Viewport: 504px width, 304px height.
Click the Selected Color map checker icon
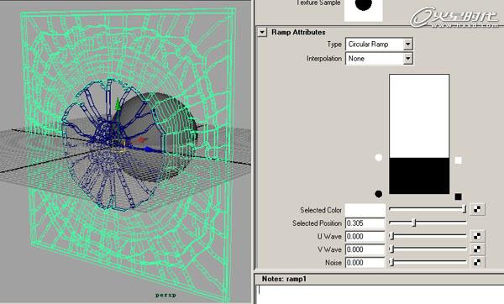[x=477, y=209]
